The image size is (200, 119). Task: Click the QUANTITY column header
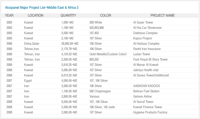(x=68, y=15)
